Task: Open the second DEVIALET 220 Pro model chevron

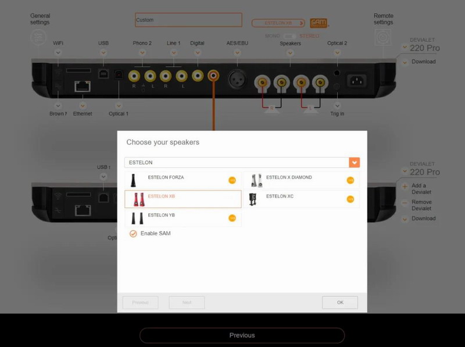Action: [405, 171]
